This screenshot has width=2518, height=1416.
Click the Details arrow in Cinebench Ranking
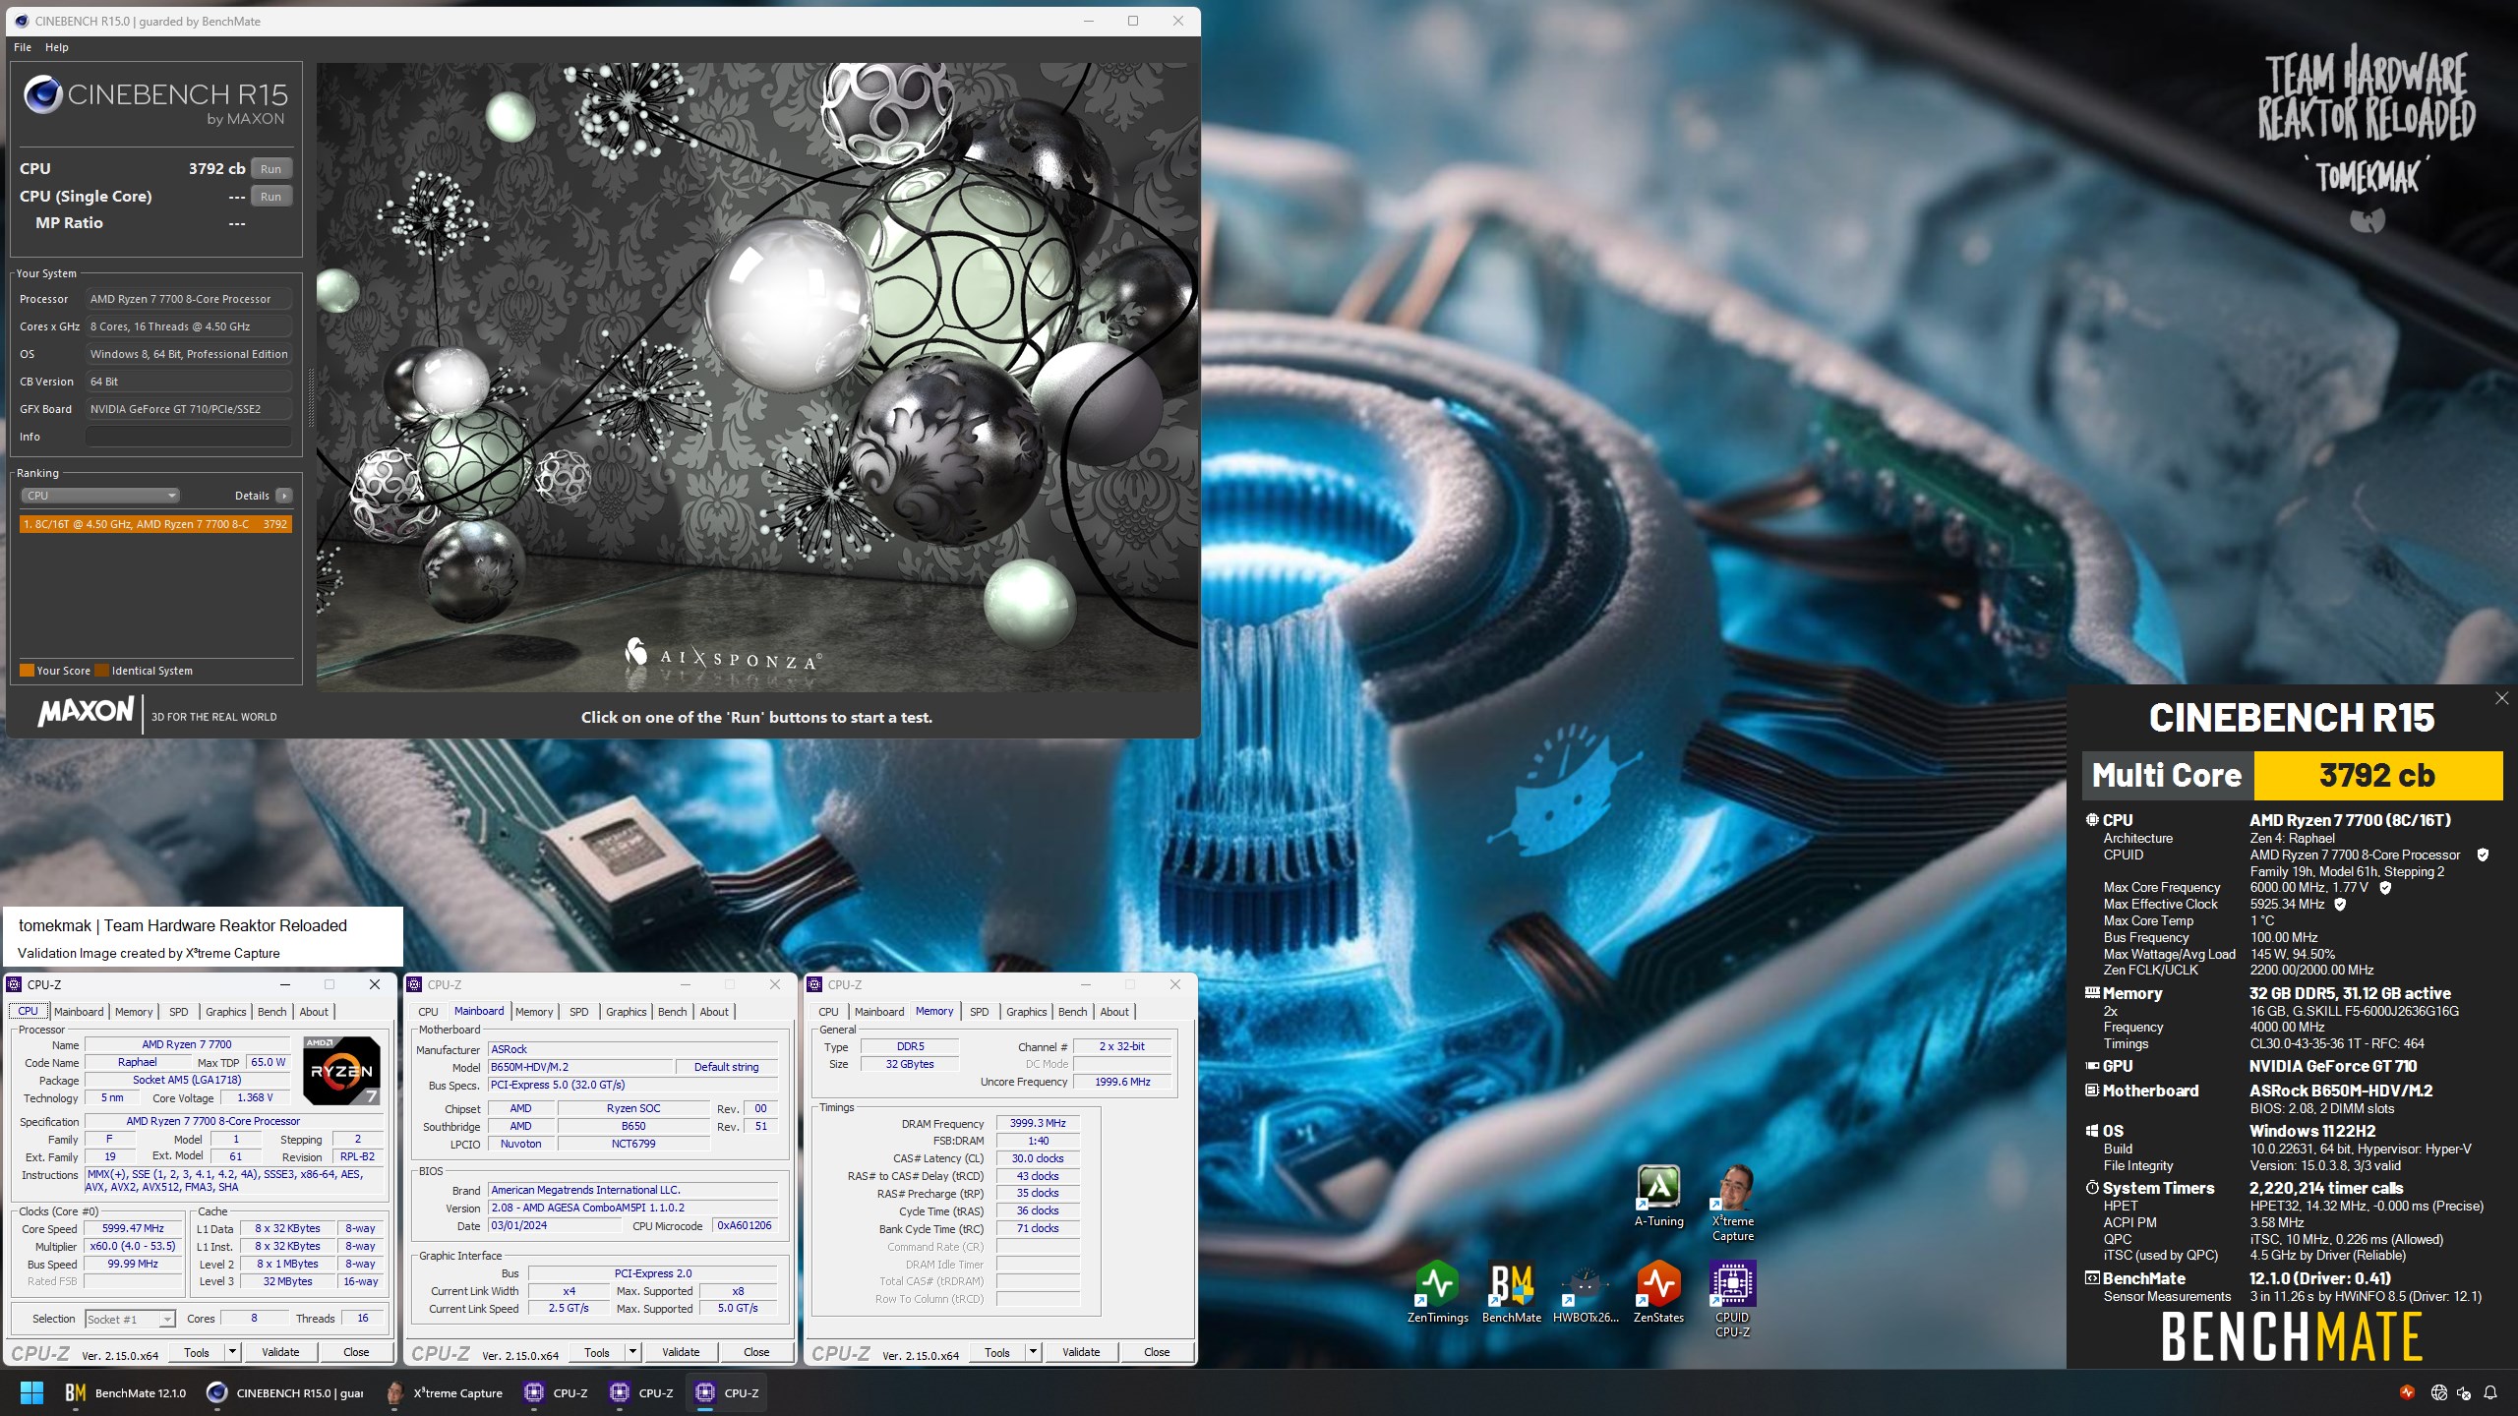tap(283, 496)
